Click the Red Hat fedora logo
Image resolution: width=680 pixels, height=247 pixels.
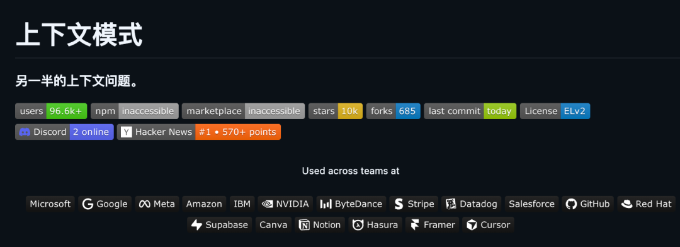[x=627, y=204]
